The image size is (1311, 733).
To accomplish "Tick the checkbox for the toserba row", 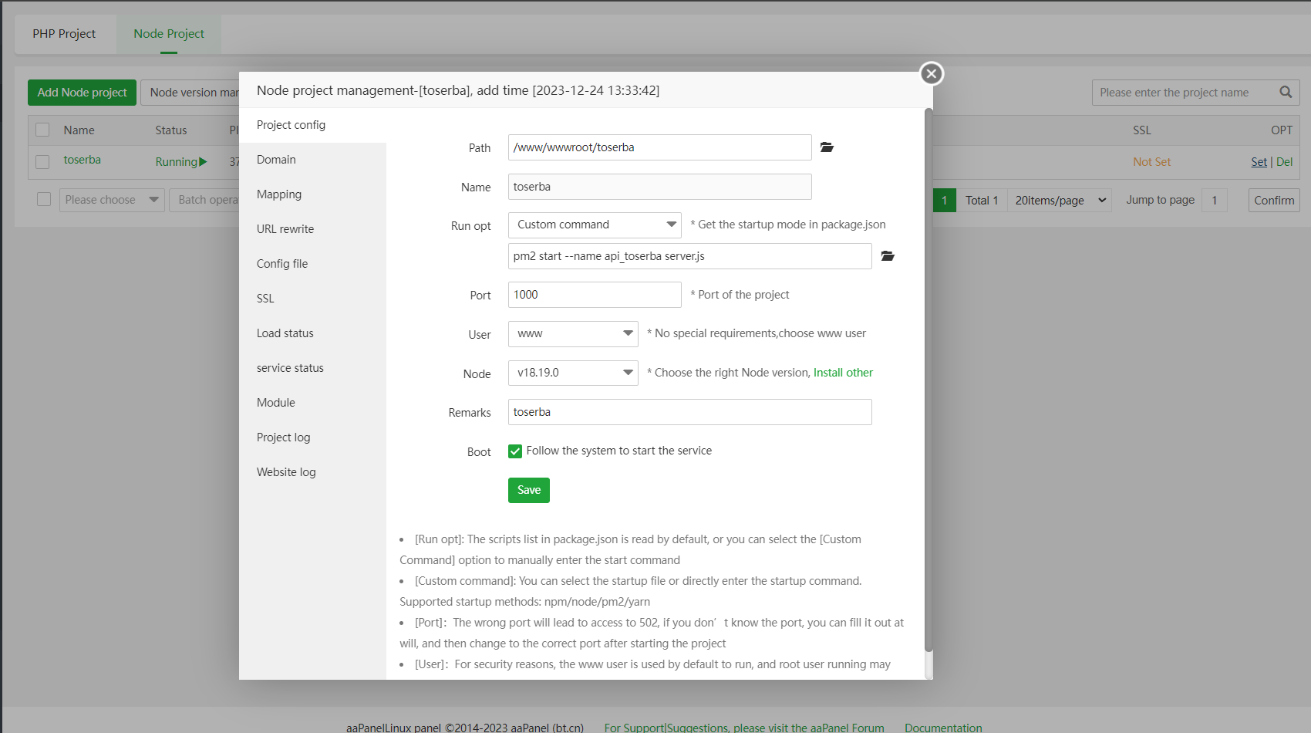I will tap(43, 161).
